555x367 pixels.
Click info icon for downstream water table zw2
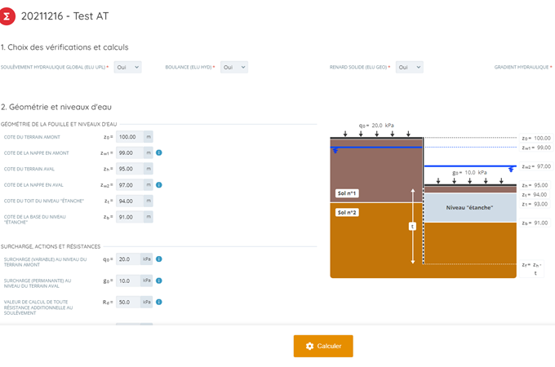159,185
